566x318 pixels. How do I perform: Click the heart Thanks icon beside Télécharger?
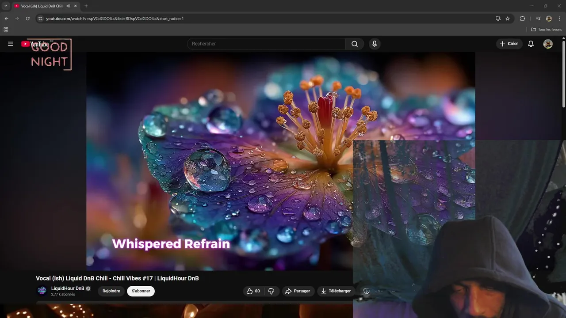pos(366,291)
